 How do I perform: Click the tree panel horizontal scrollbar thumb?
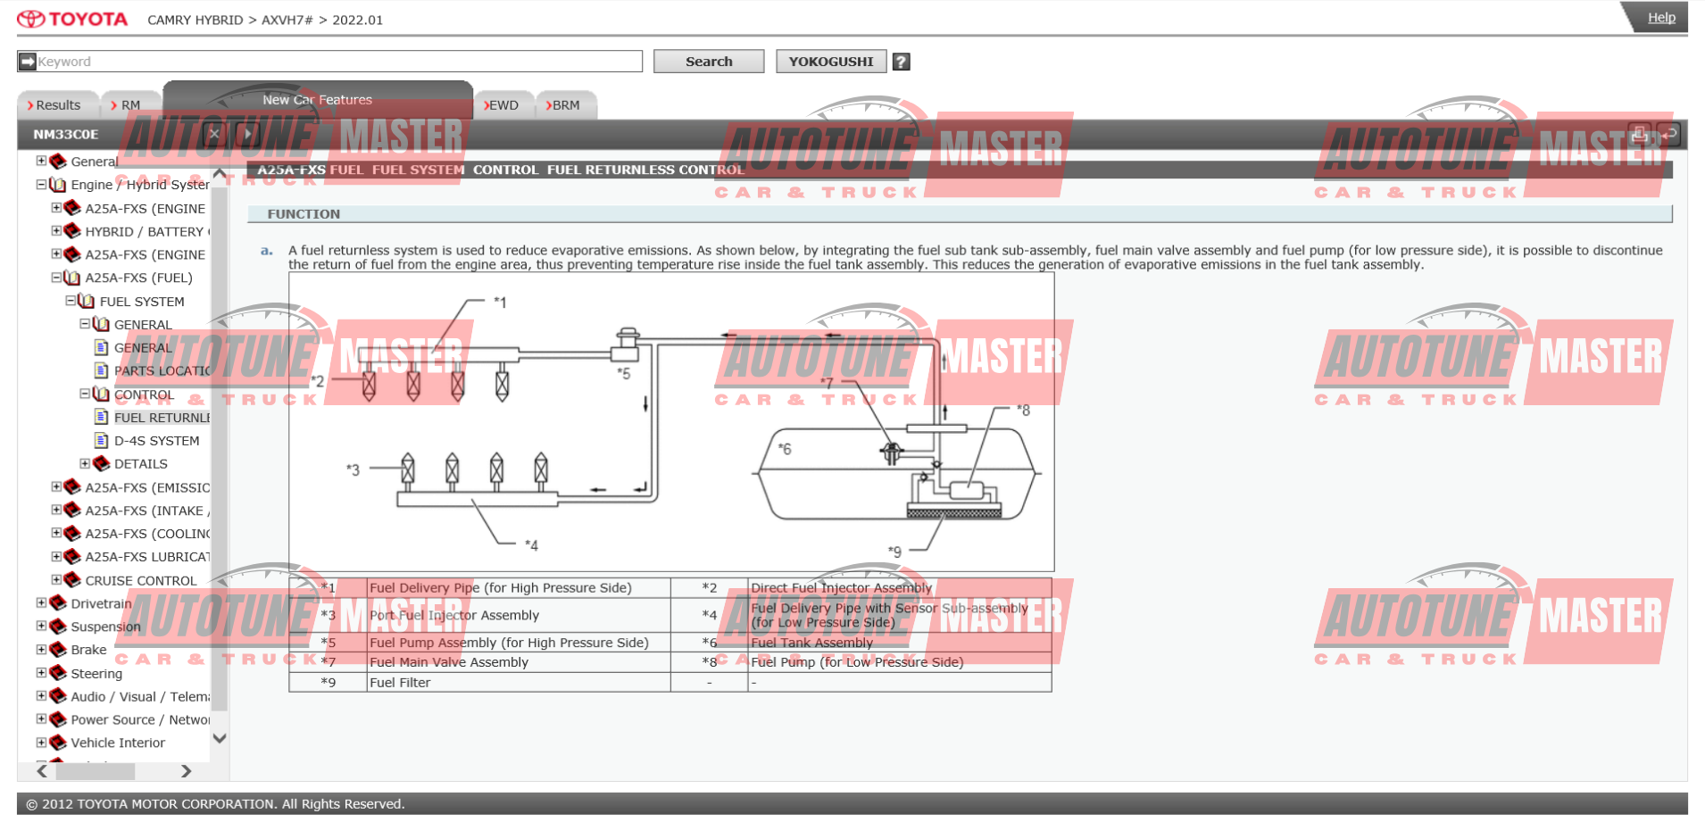pos(96,771)
